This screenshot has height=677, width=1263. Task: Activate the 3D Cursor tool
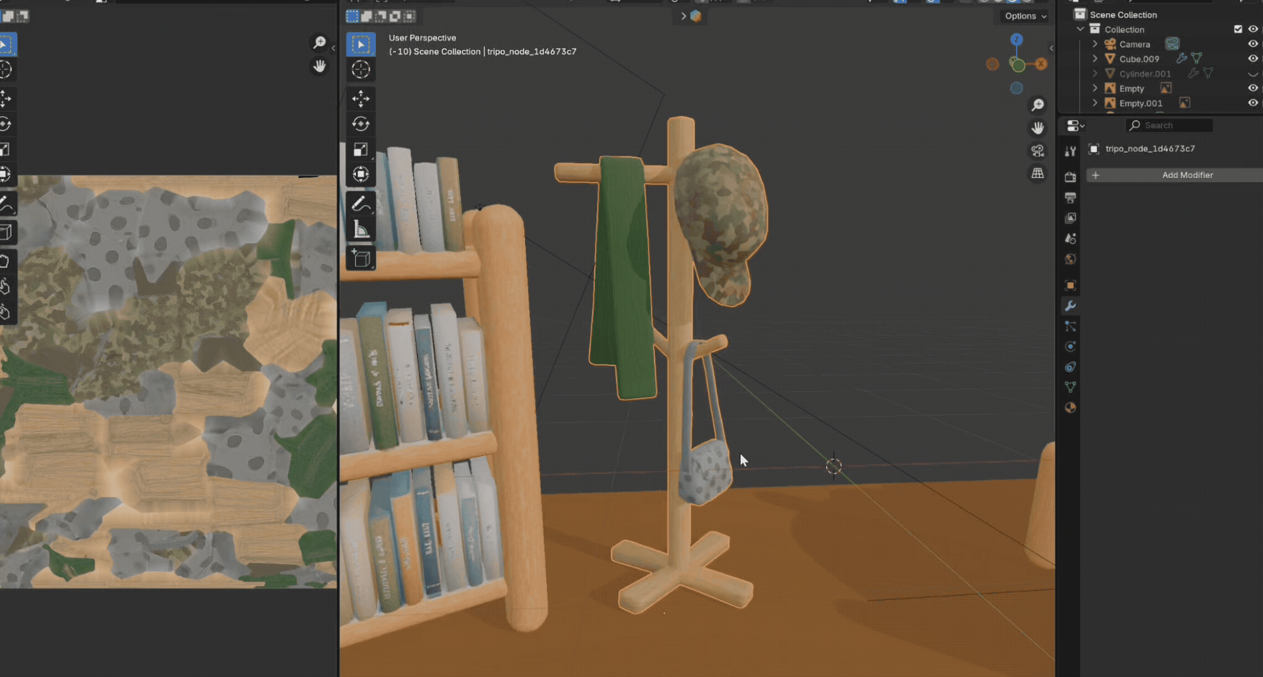[x=361, y=70]
